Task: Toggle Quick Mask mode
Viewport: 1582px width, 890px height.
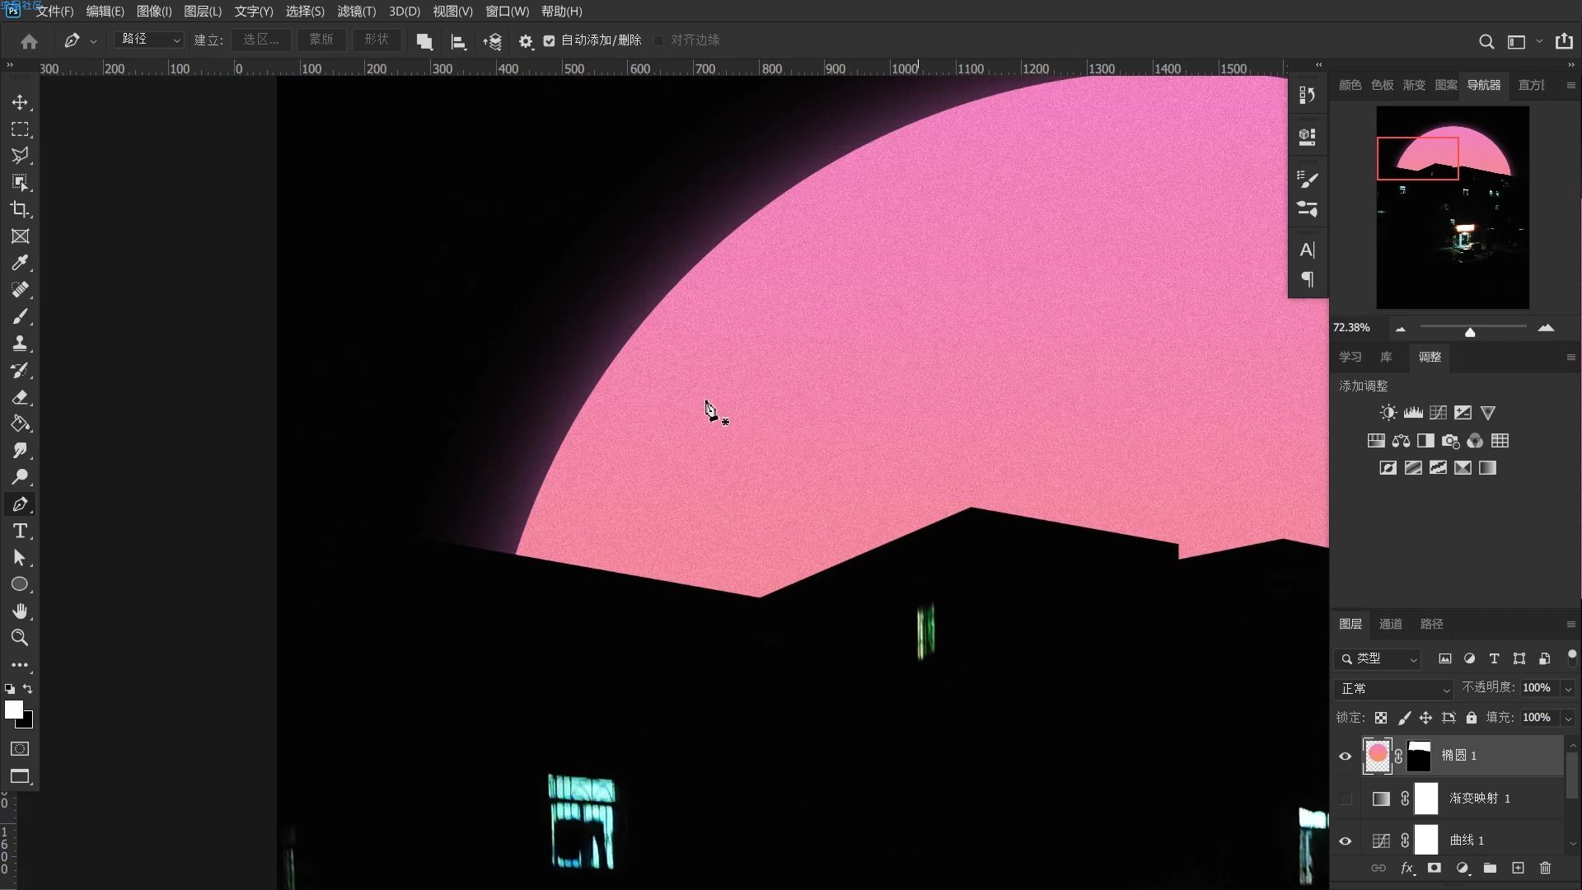Action: tap(20, 749)
